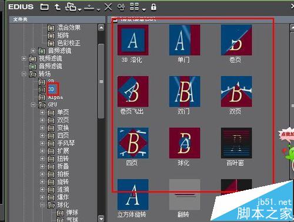Select the 3D transitions folder
Image resolution: width=294 pixels, height=222 pixels.
52,90
